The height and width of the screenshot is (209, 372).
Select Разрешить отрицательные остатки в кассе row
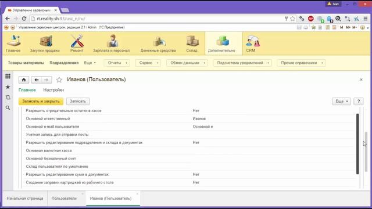[x=191, y=111]
